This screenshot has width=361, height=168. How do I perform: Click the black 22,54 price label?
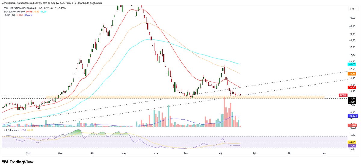coord(352,98)
